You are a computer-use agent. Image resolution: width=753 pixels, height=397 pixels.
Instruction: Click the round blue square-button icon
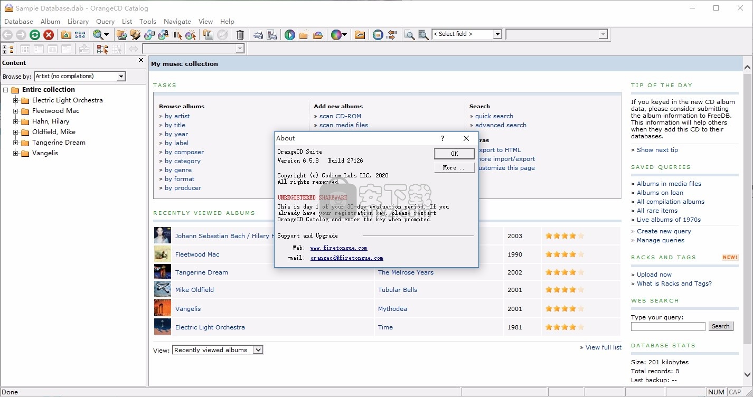click(378, 35)
